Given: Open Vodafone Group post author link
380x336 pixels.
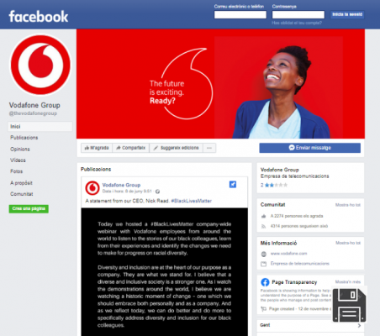Looking at the screenshot, I should (121, 185).
